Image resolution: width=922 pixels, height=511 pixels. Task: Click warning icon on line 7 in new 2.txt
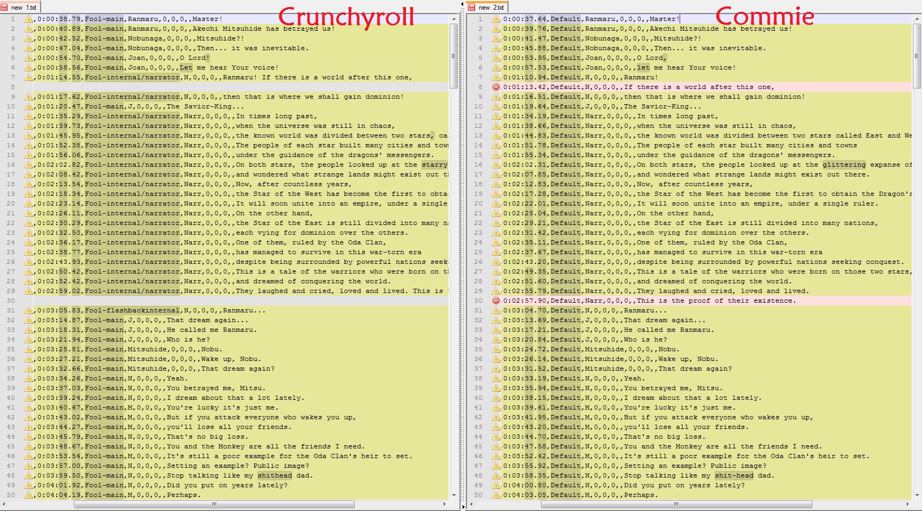(x=496, y=77)
